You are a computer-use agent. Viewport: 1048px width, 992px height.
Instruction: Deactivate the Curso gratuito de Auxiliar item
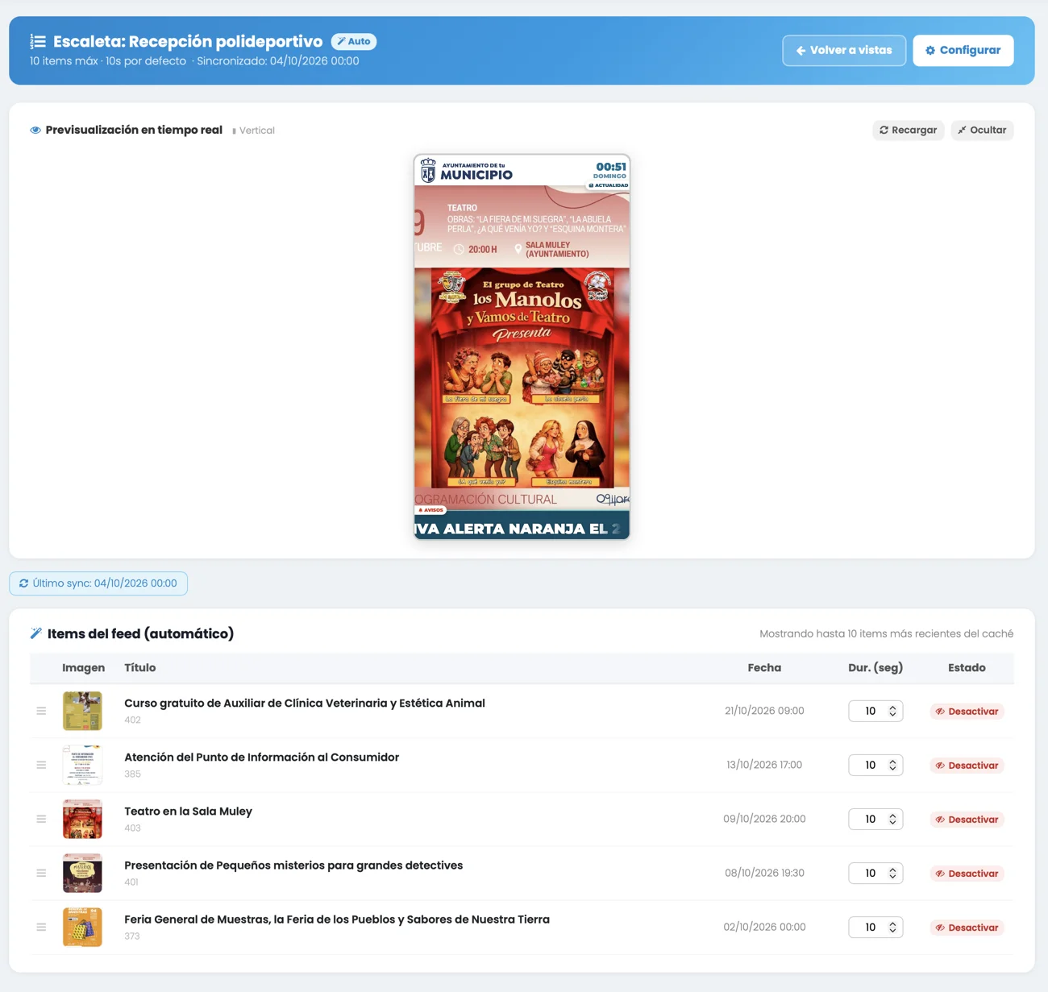point(967,712)
